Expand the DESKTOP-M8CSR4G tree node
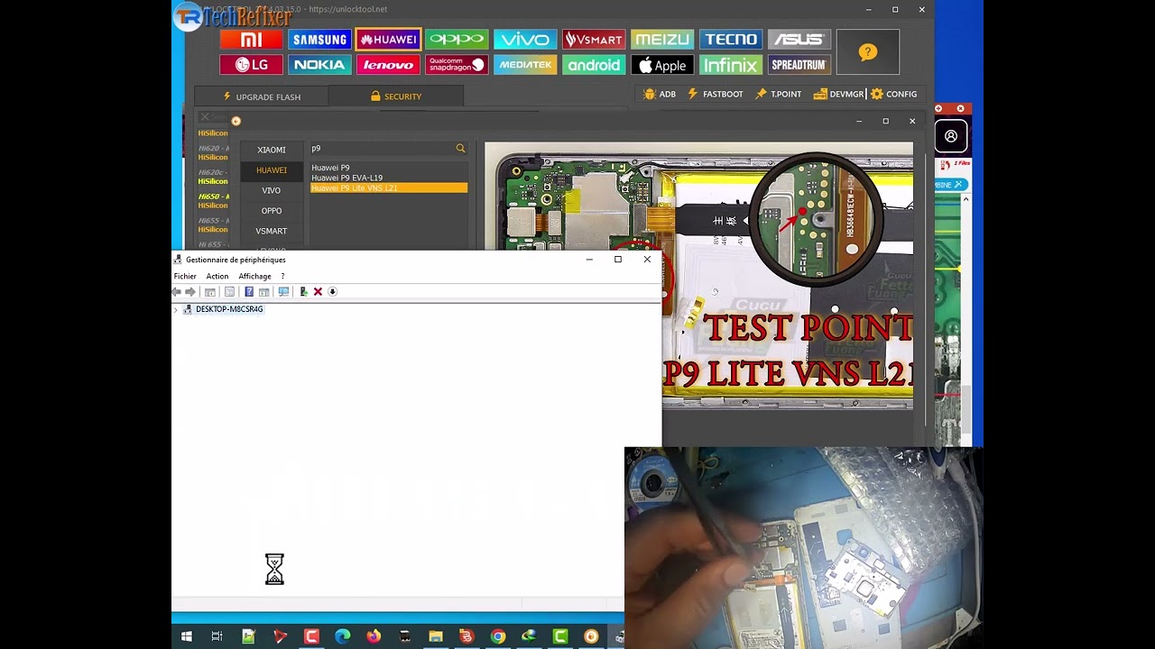 pyautogui.click(x=174, y=309)
